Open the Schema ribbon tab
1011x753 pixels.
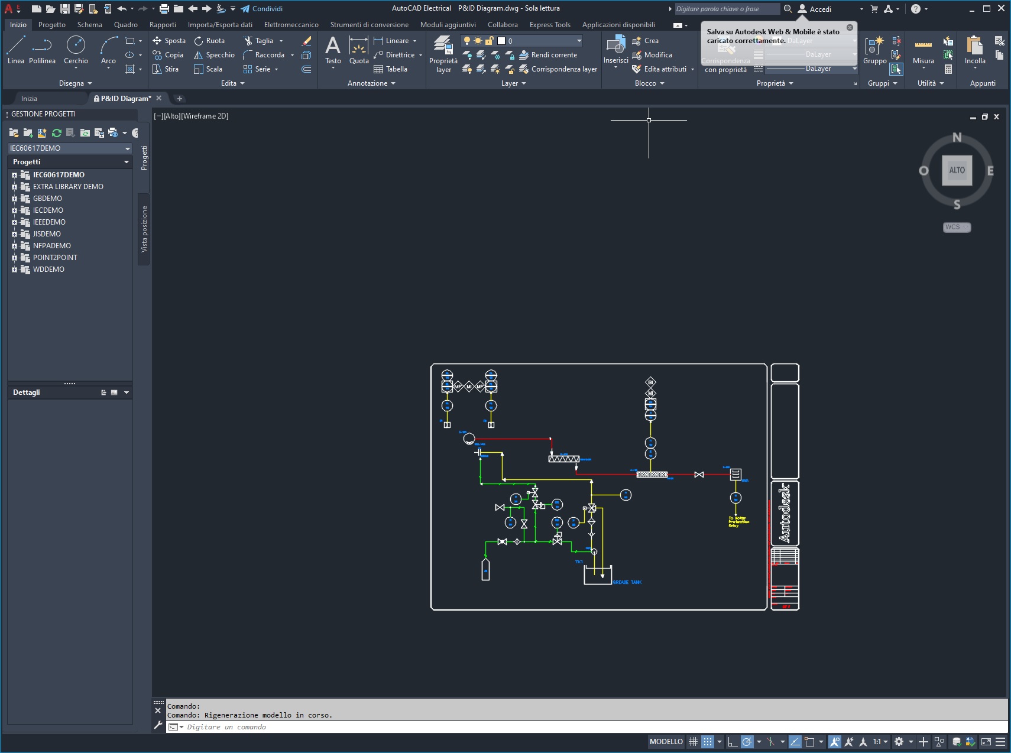click(x=90, y=25)
